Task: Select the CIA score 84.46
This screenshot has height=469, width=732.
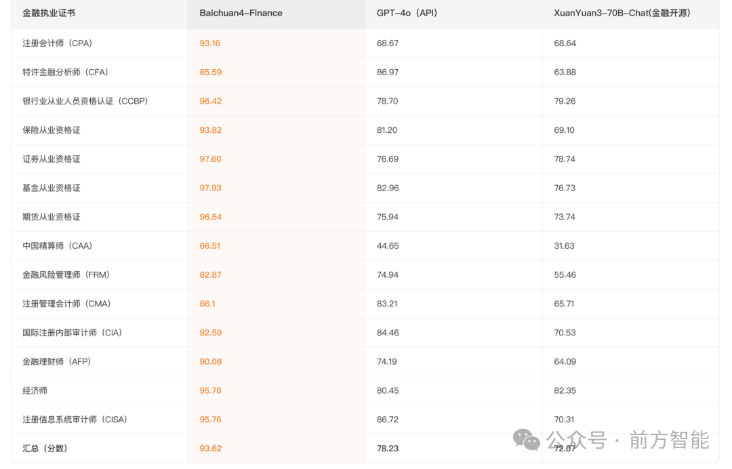Action: coord(388,332)
